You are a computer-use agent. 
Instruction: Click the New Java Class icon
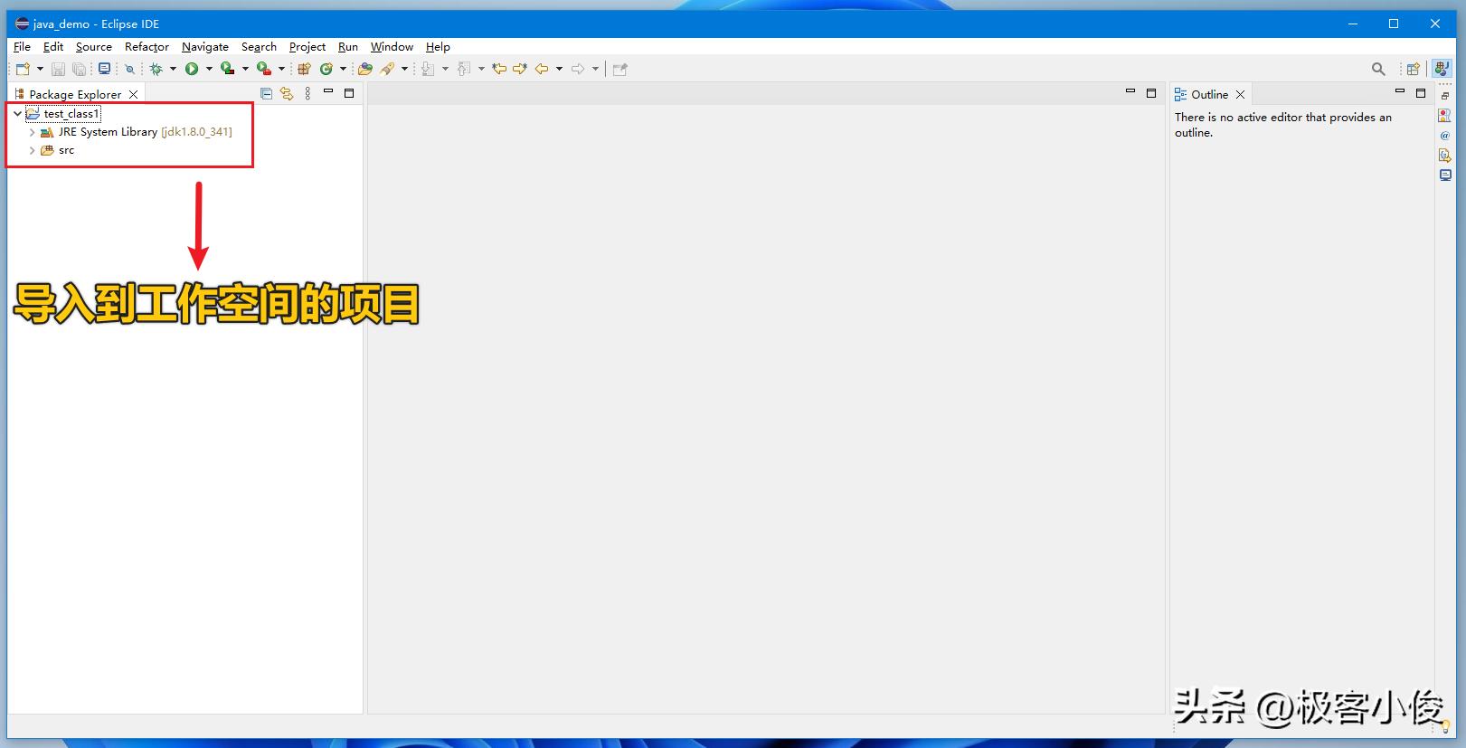coord(326,69)
